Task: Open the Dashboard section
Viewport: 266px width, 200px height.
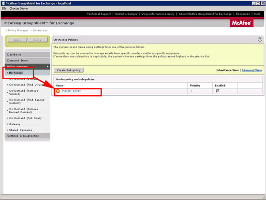Action: [28, 55]
